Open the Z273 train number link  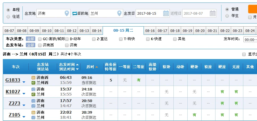14,103
